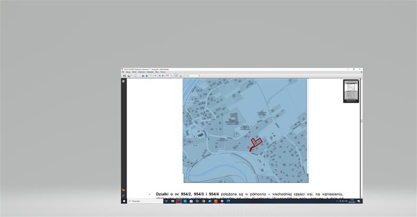This screenshot has height=217, width=417.
Task: Open the File menu
Action: click(x=123, y=72)
